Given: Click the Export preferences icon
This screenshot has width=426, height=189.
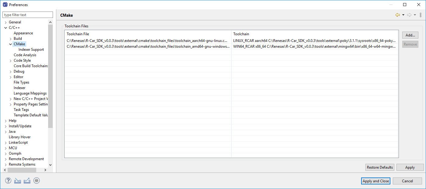Looking at the screenshot, I should pyautogui.click(x=27, y=181).
